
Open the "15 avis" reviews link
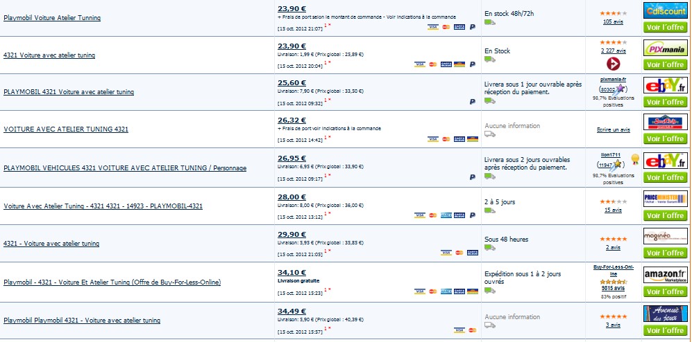pos(613,210)
